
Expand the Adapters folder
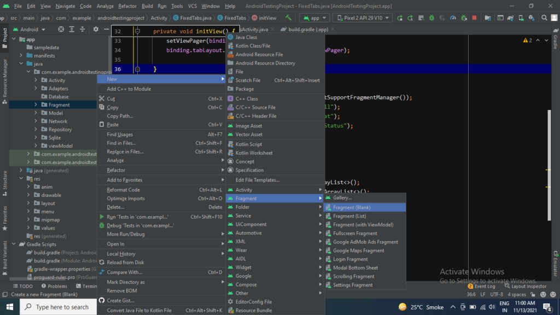point(36,88)
